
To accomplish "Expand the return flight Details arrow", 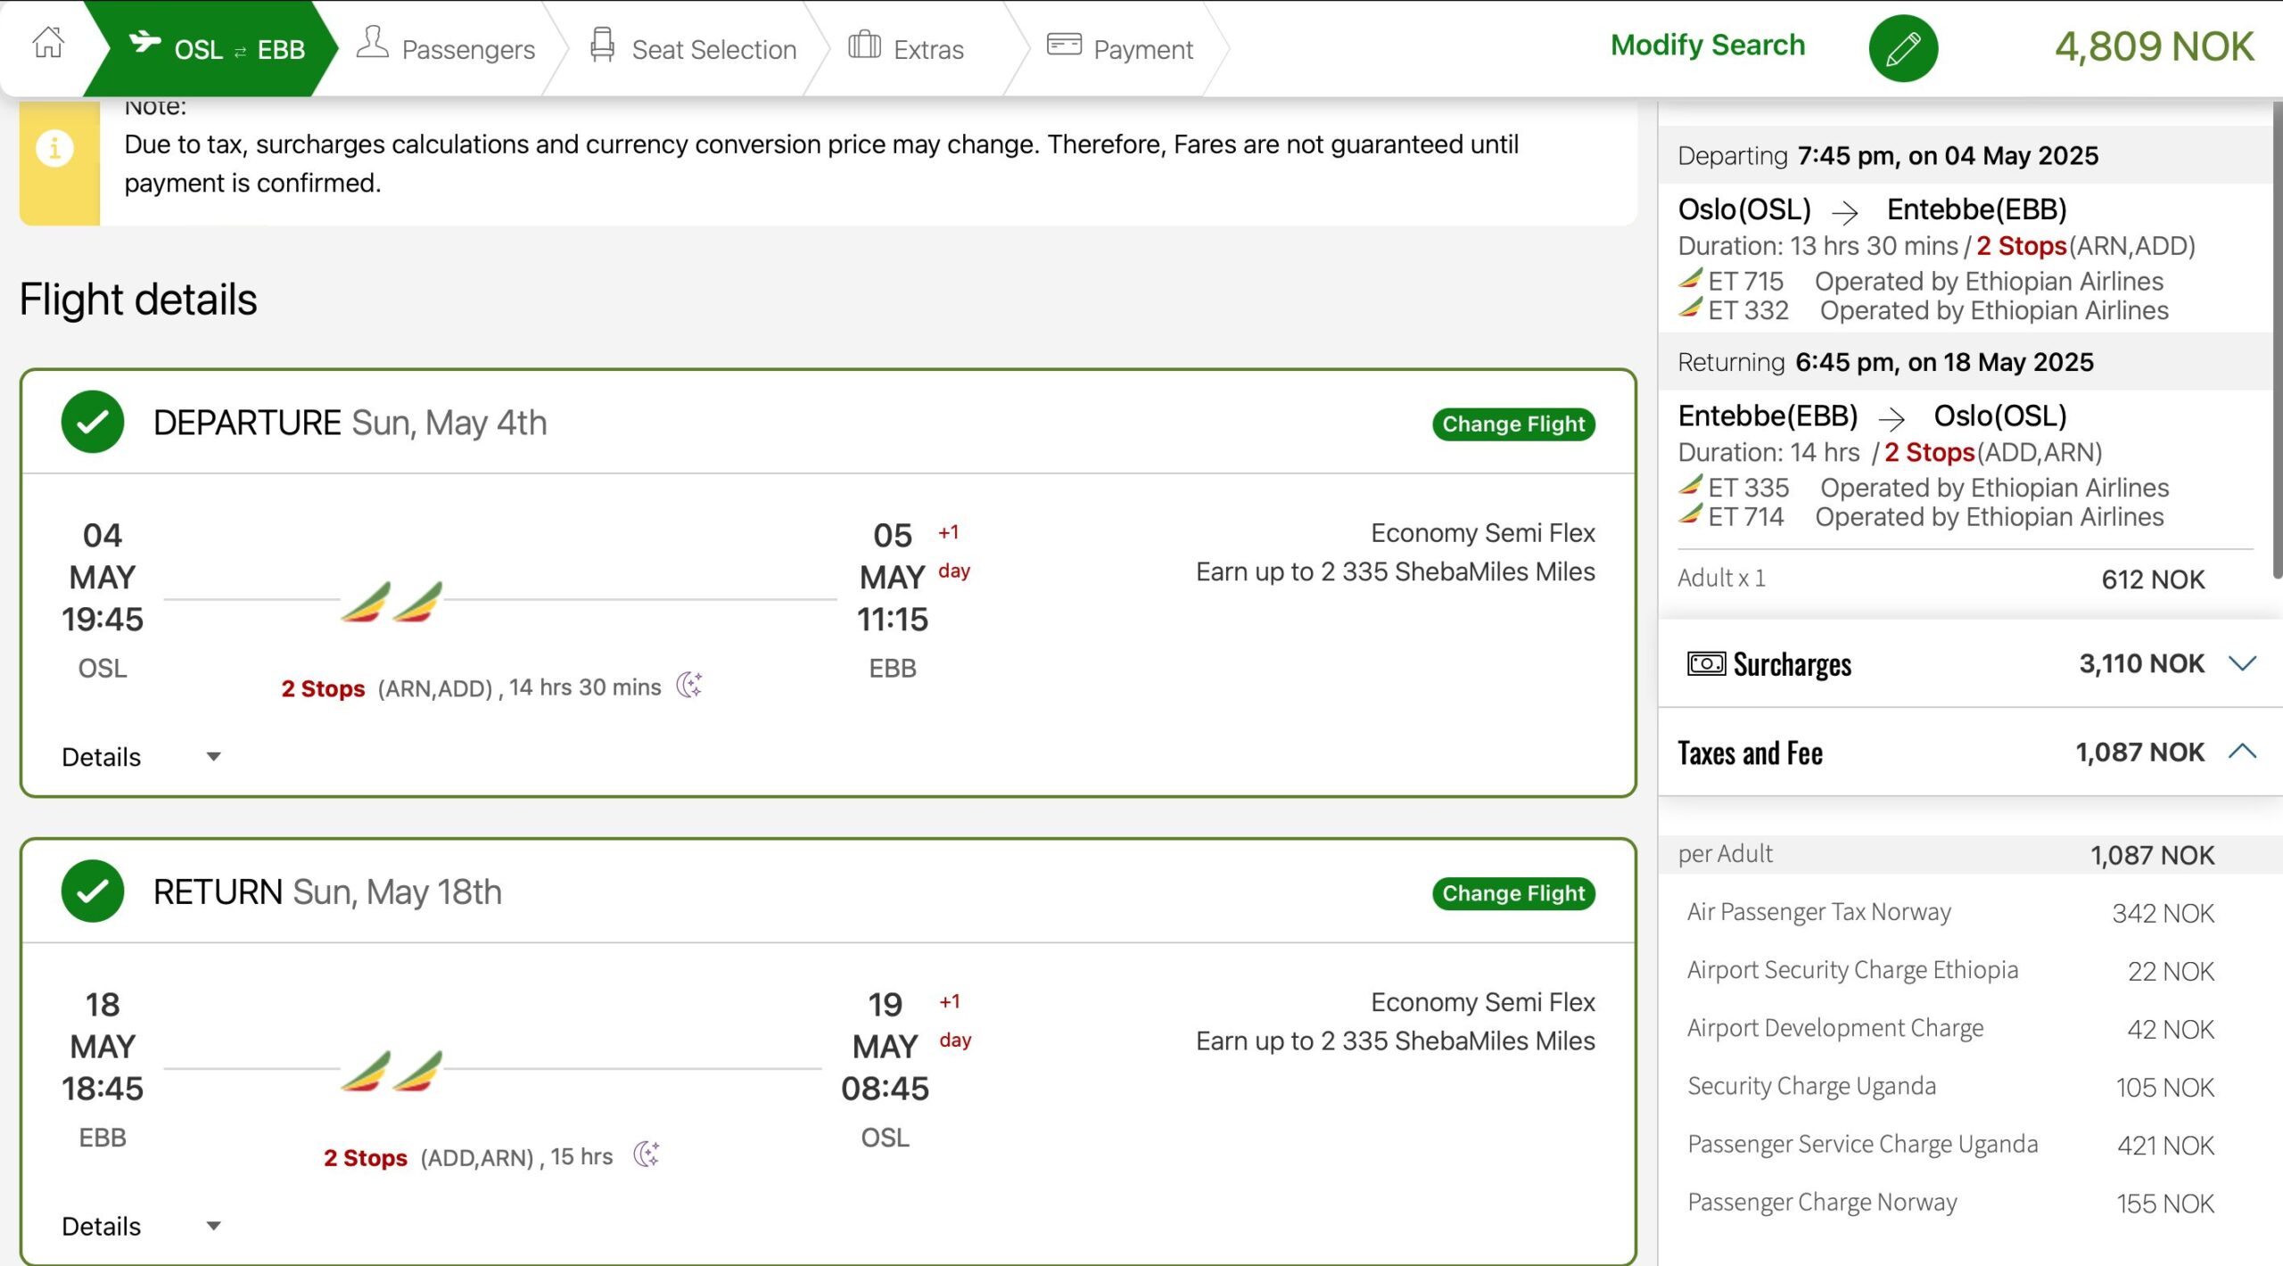I will 214,1226.
